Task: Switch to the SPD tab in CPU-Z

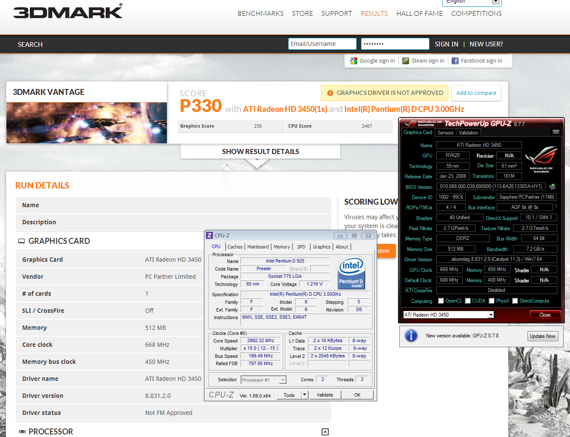Action: [x=301, y=247]
